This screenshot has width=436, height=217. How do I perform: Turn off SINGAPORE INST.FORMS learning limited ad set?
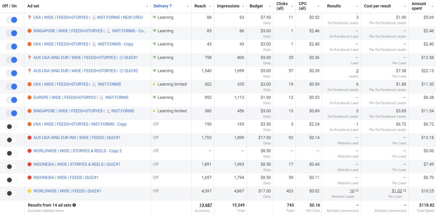point(12,113)
